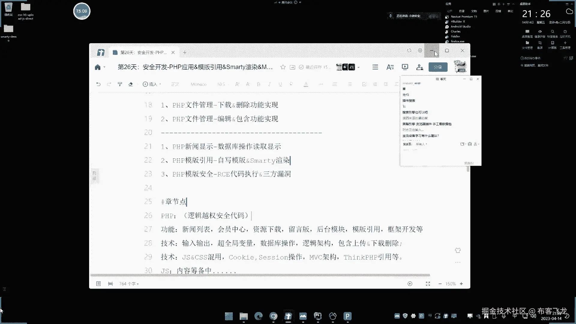Open the collaborators icon
The height and width of the screenshot is (324, 576).
point(420,67)
